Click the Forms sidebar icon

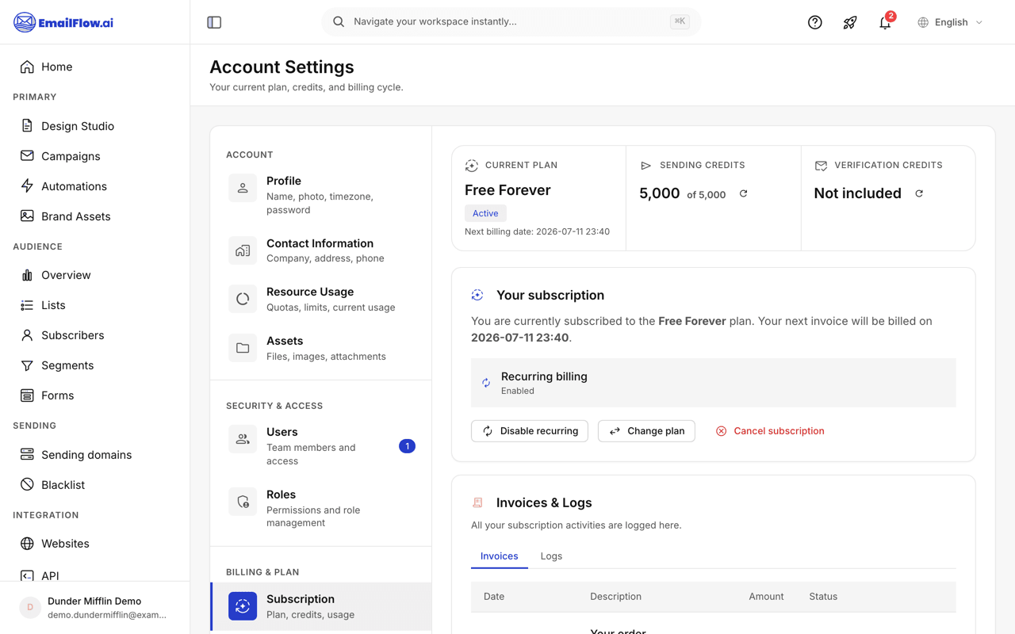(x=27, y=395)
